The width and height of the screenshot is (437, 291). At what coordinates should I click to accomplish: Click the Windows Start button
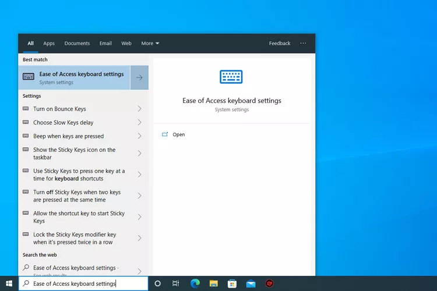9,283
